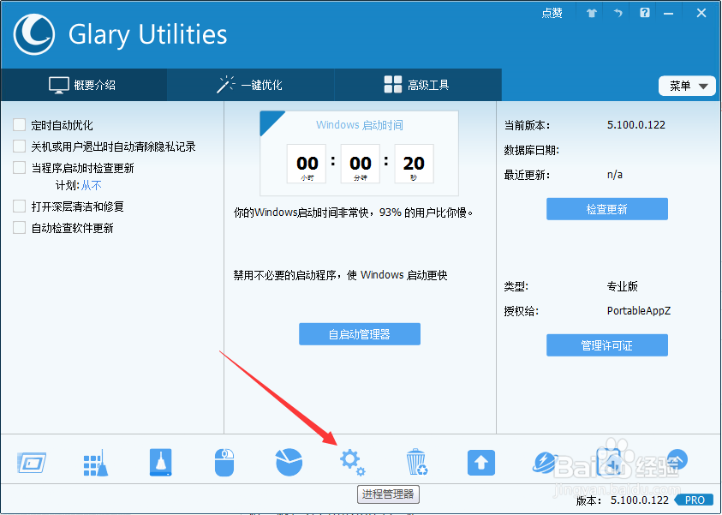The width and height of the screenshot is (722, 515).
Task: Click the Glary Utilities crescent logo
Action: pyautogui.click(x=34, y=34)
